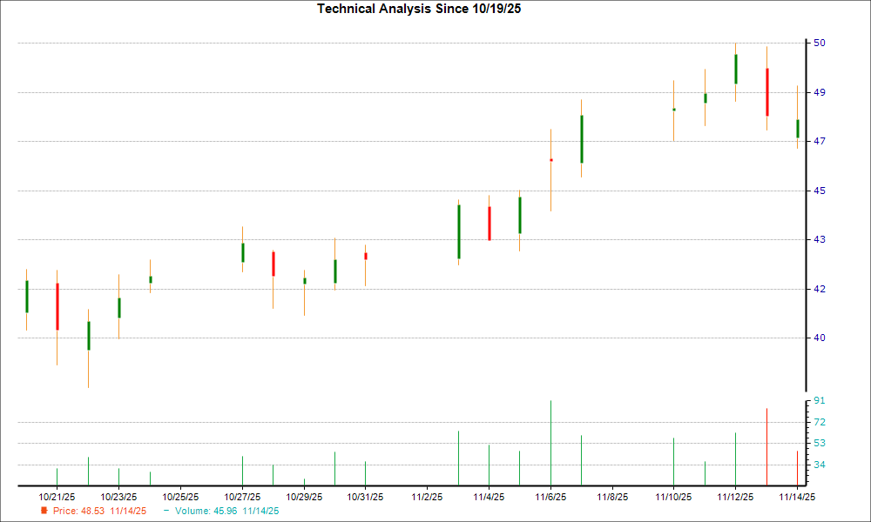The width and height of the screenshot is (871, 522).
Task: Select the small green volume bar under 10/24/25
Action: 149,477
